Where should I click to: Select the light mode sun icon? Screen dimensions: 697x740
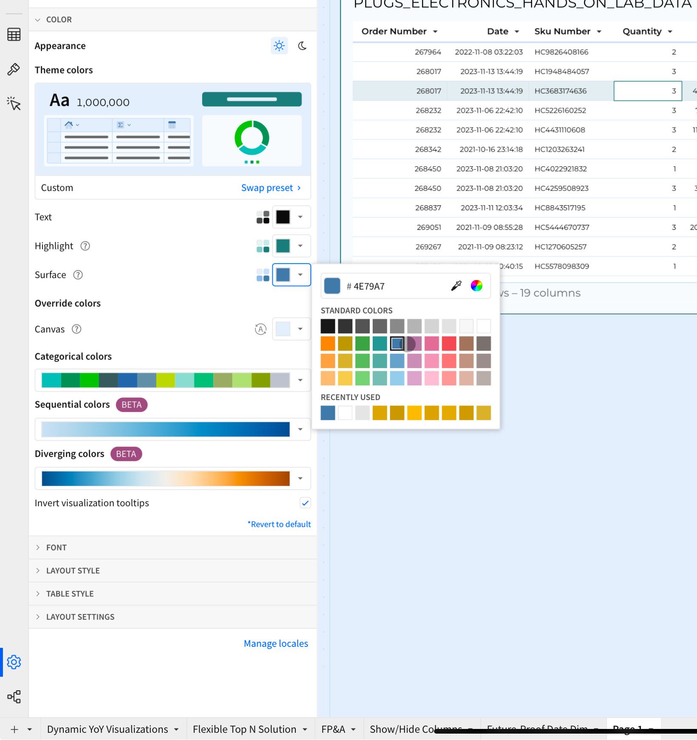point(279,45)
